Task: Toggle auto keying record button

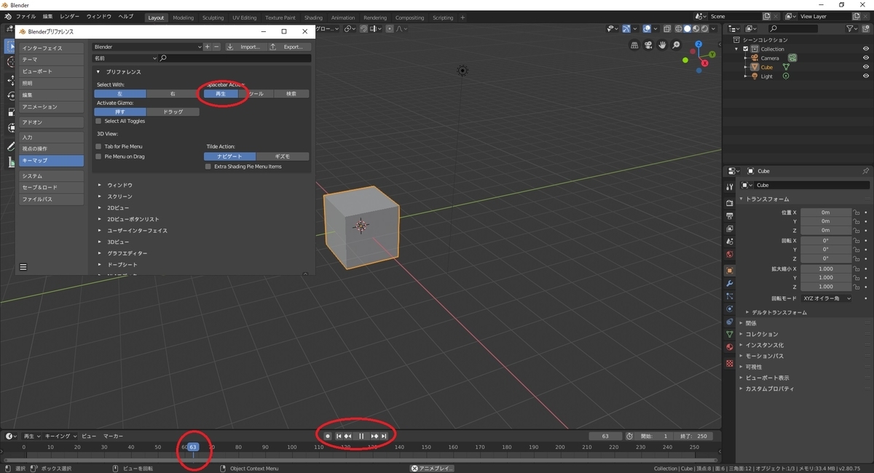Action: click(328, 436)
